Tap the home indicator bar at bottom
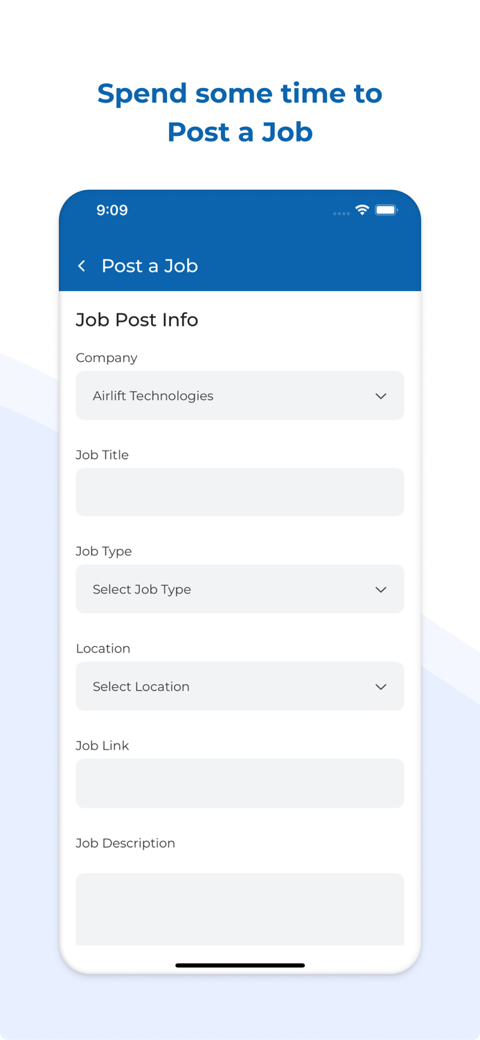The image size is (480, 1040). click(240, 964)
